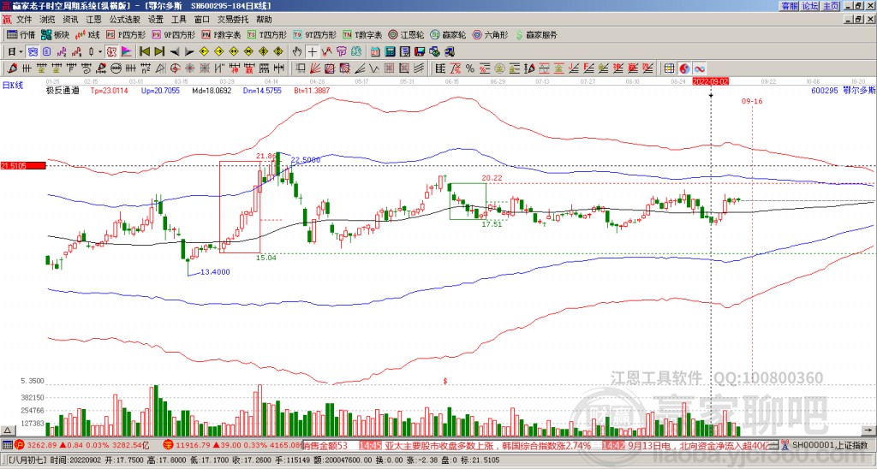The image size is (877, 469).
Task: Click the 21.5105 price tag
Action: [23, 166]
